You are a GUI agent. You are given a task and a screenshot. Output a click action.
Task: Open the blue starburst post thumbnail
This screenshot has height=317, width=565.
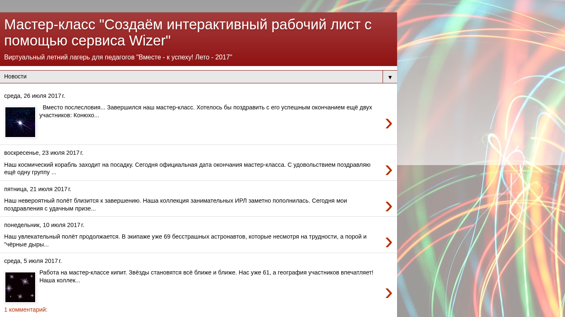tap(20, 122)
